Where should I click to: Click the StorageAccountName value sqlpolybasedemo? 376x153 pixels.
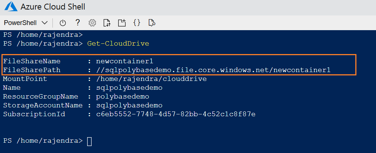coord(129,106)
